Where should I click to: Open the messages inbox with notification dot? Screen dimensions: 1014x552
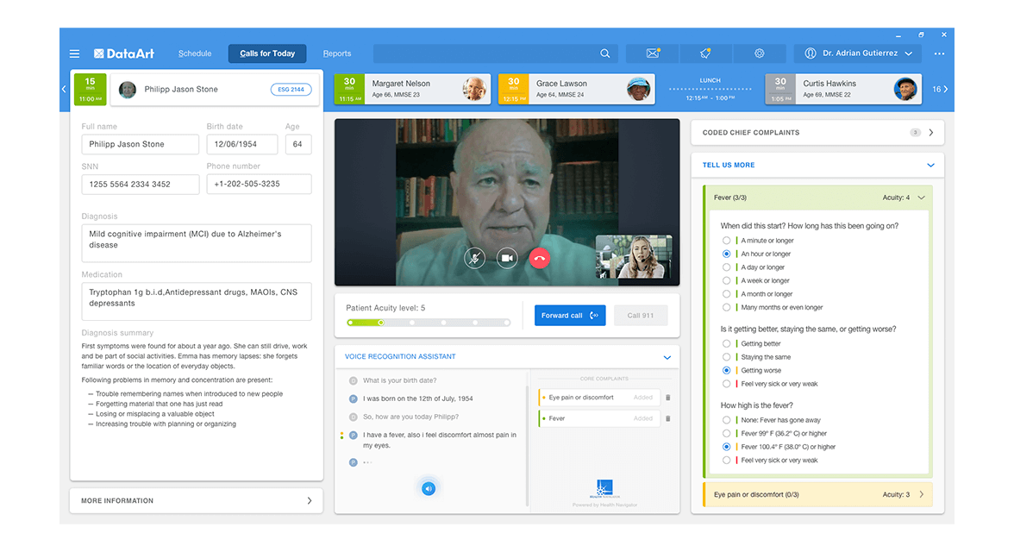[x=652, y=53]
